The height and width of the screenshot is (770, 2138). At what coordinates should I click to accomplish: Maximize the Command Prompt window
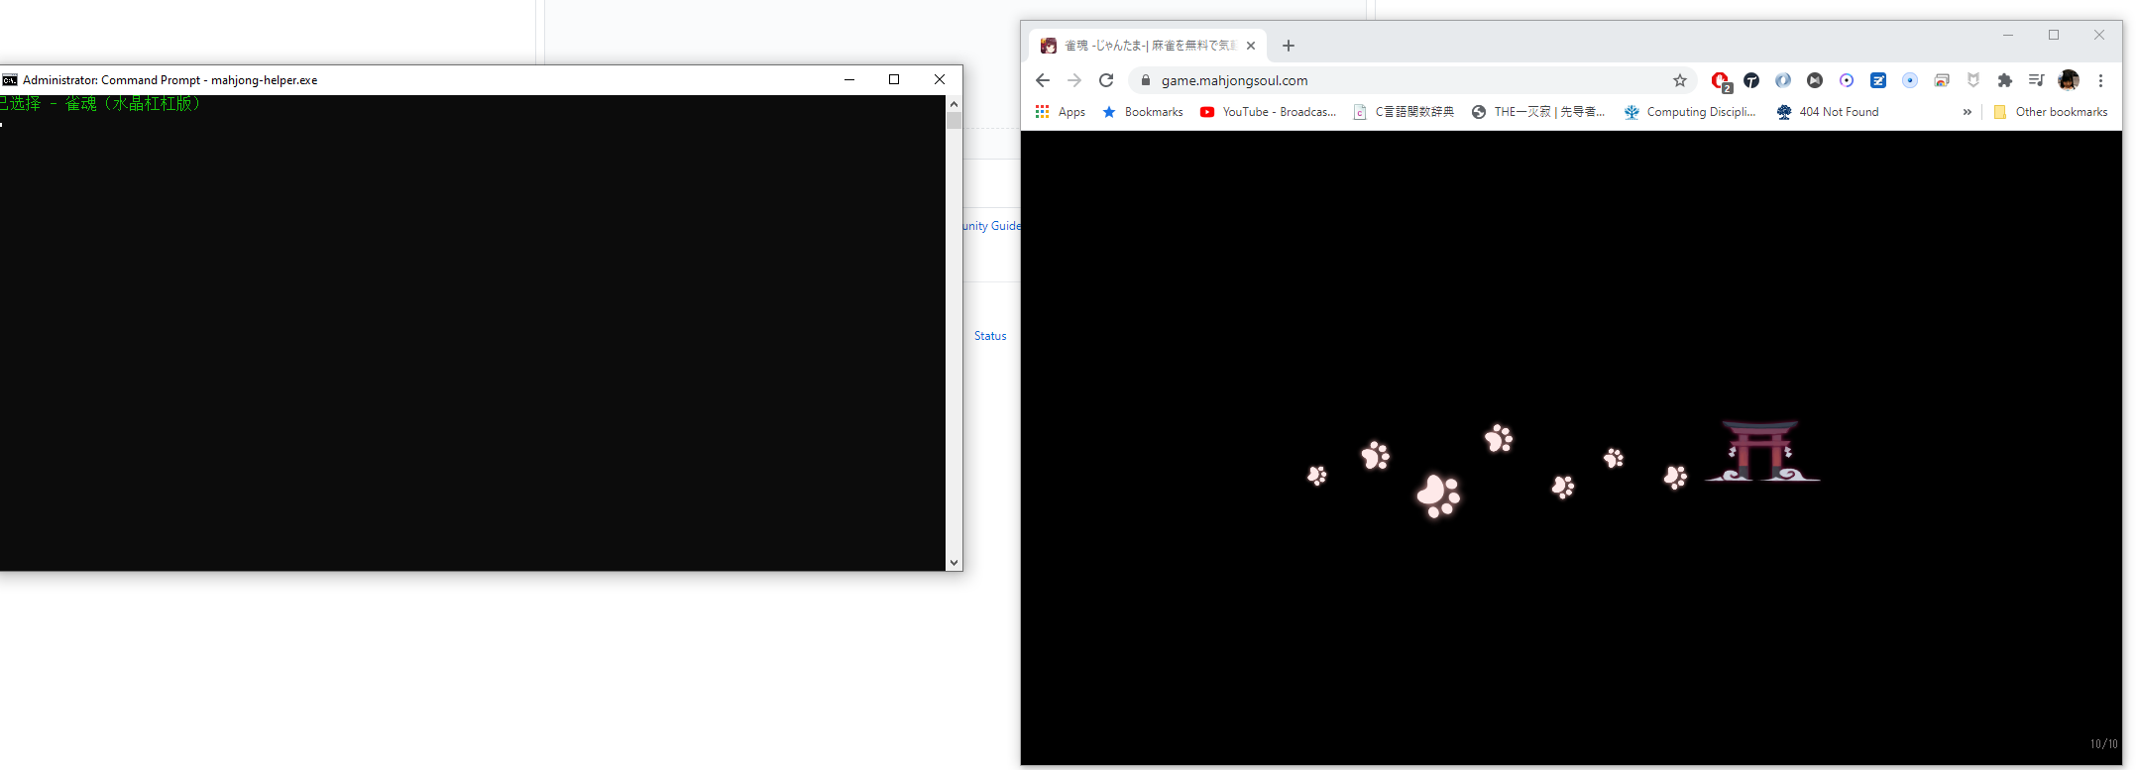pyautogui.click(x=894, y=79)
